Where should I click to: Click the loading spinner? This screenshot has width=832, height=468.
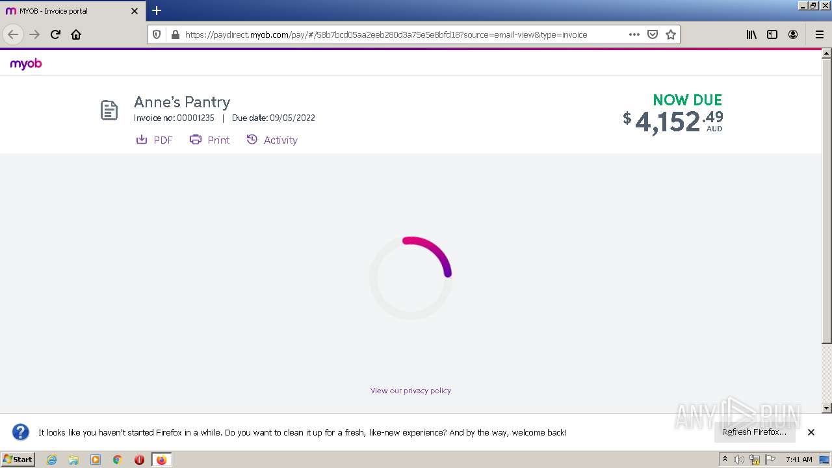pos(410,278)
